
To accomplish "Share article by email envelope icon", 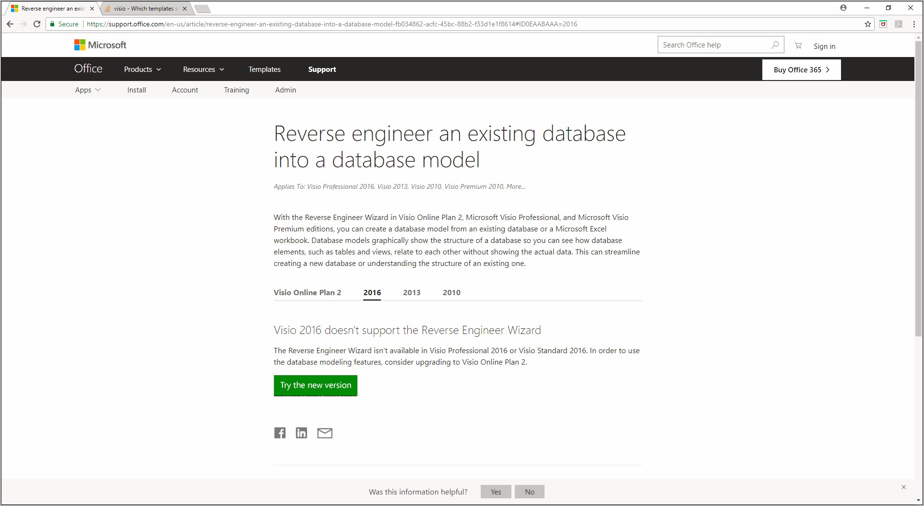I will (325, 433).
